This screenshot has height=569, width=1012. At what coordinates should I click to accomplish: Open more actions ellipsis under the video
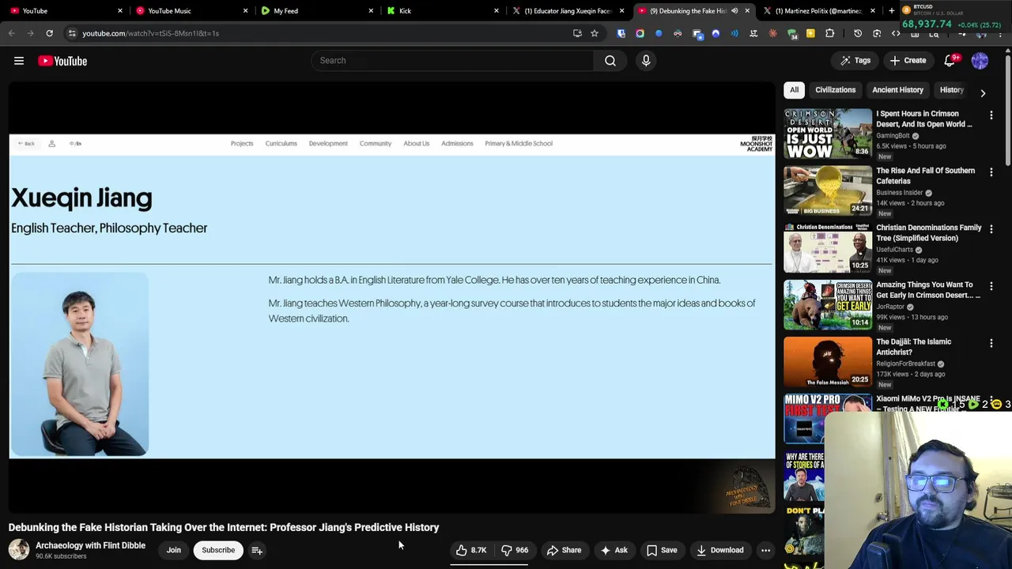(765, 550)
